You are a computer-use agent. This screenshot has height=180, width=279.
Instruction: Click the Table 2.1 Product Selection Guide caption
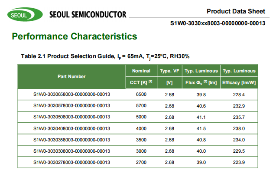tap(105, 56)
